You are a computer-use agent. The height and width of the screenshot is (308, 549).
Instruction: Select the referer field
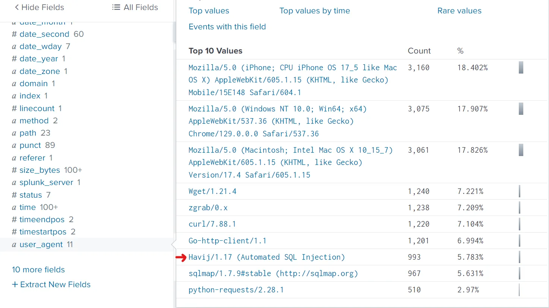[32, 158]
